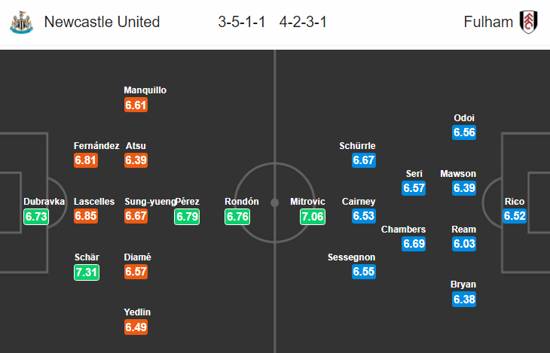This screenshot has height=353, width=550.
Task: Select Yedlin's 6.49 rating badge
Action: click(136, 327)
